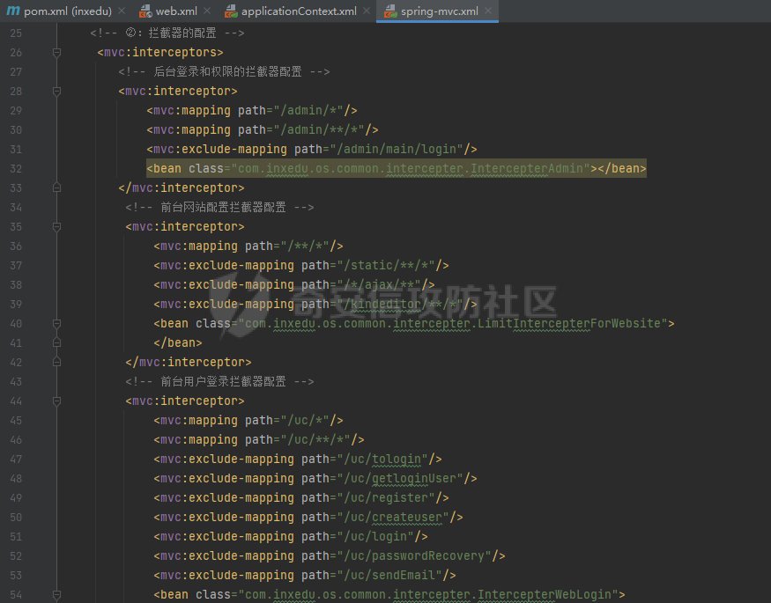Switch to the pom.xml (inxedu) tab

pos(68,11)
